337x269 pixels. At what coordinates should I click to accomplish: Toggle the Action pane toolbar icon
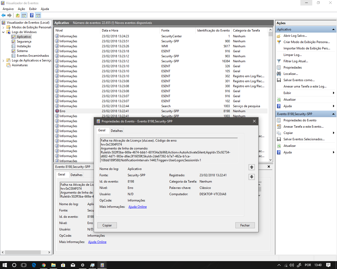point(38,15)
